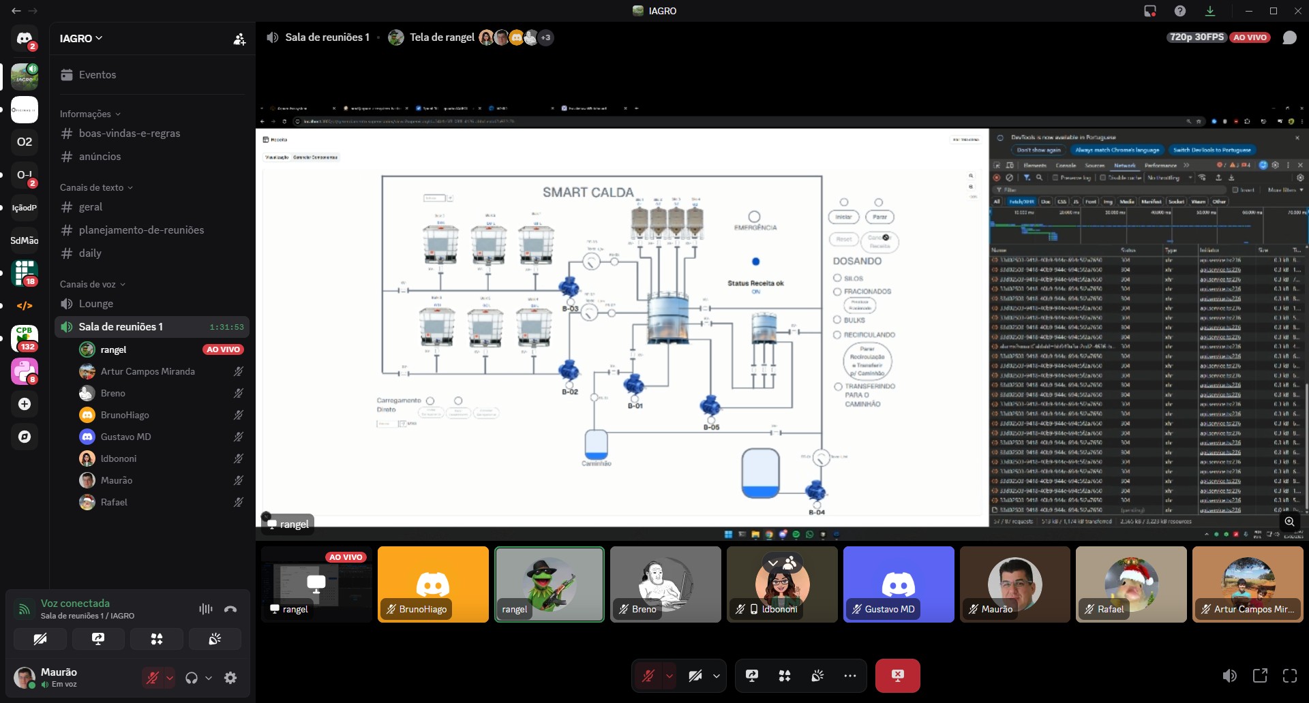The image size is (1309, 703).
Task: Toggle deafen headphones icon in user panel
Action: tap(192, 678)
